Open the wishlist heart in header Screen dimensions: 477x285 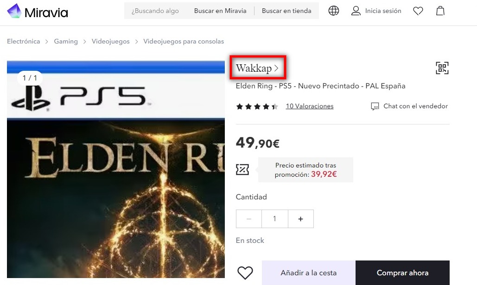pos(418,11)
